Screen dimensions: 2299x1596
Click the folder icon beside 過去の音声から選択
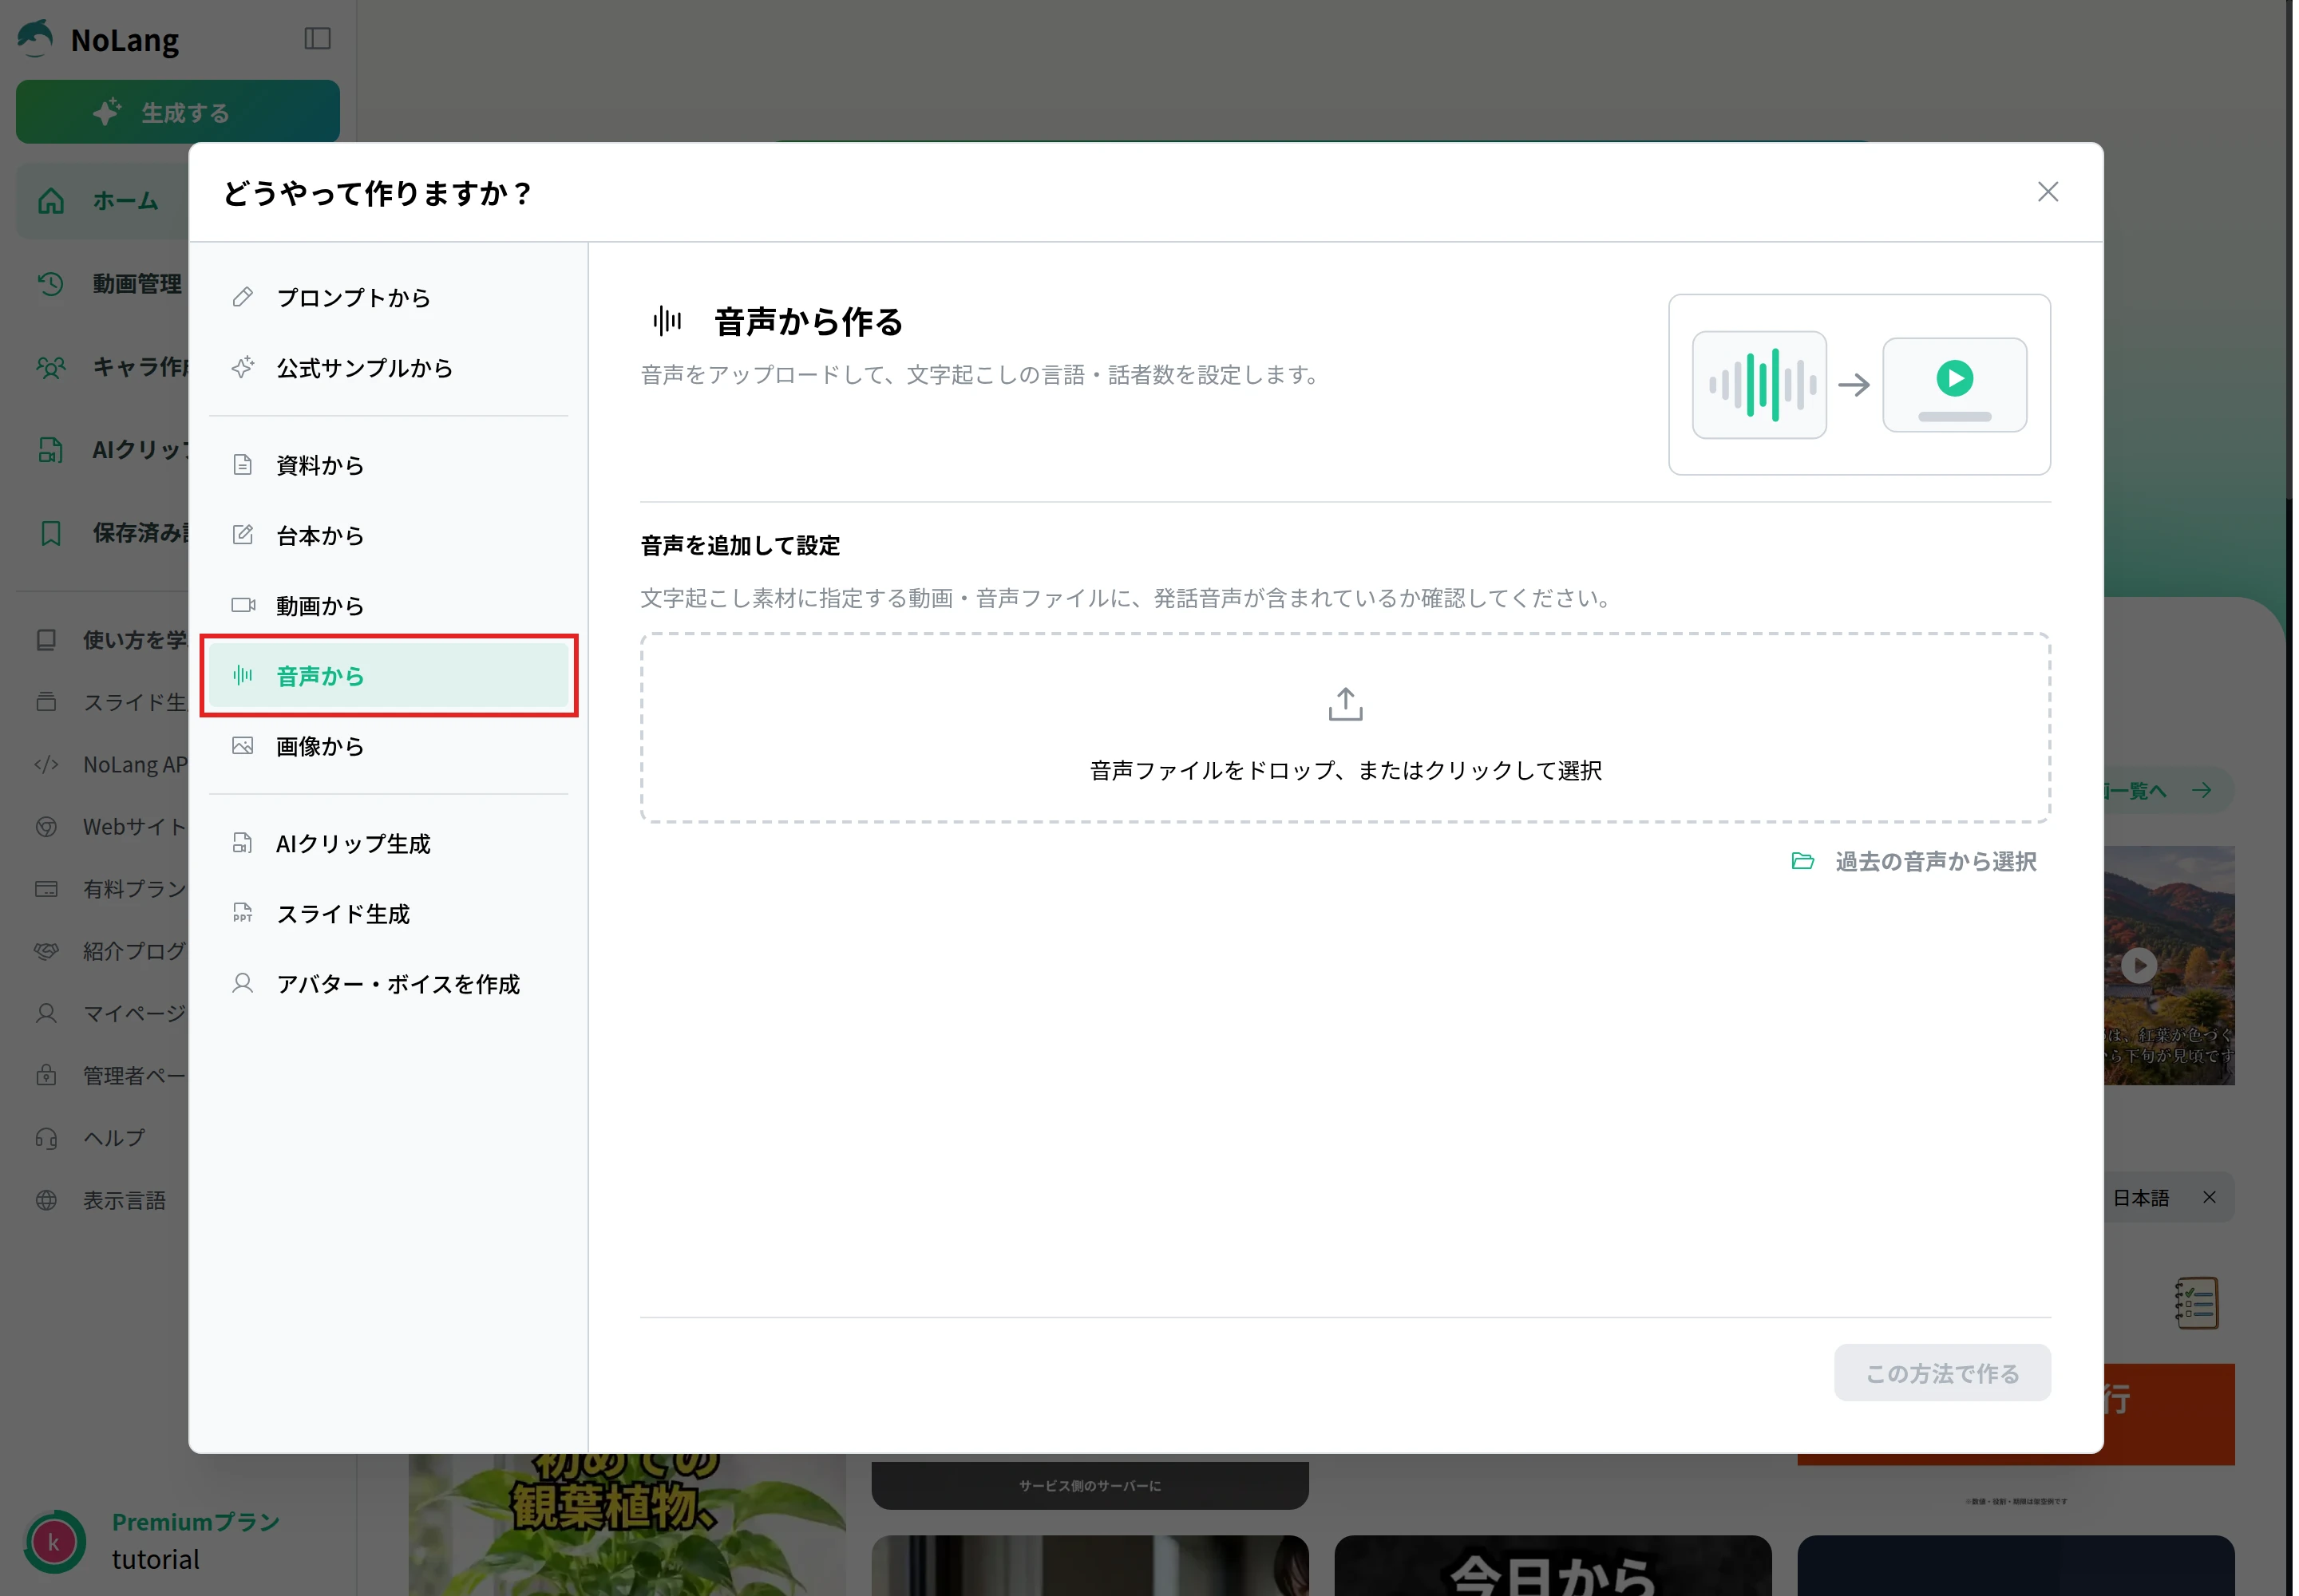[x=1802, y=861]
